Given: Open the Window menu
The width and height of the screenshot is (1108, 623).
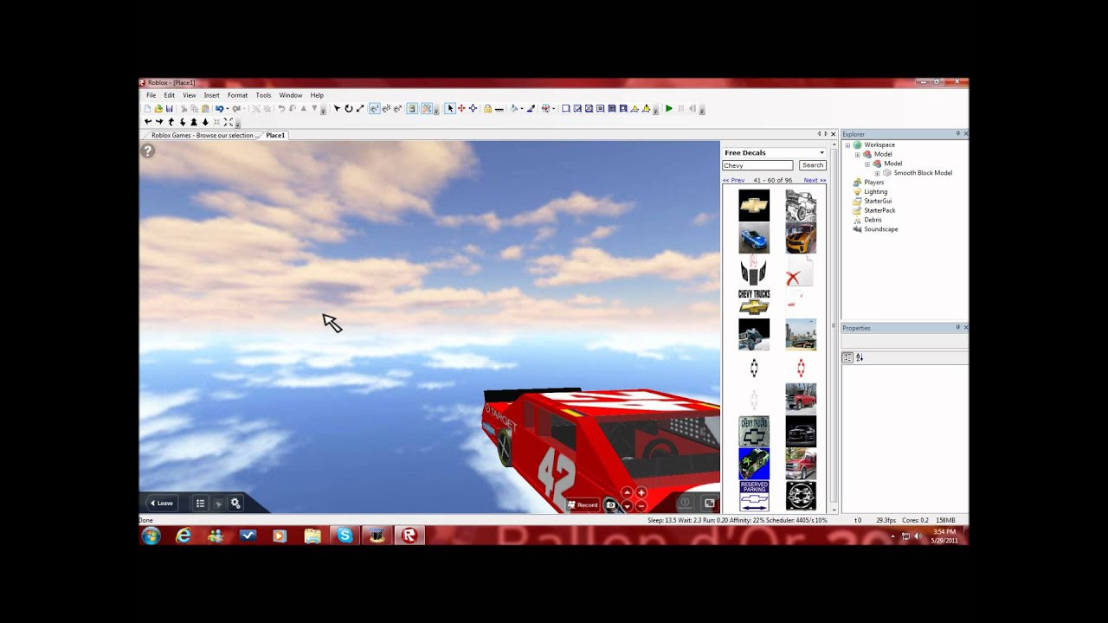Looking at the screenshot, I should [x=291, y=95].
